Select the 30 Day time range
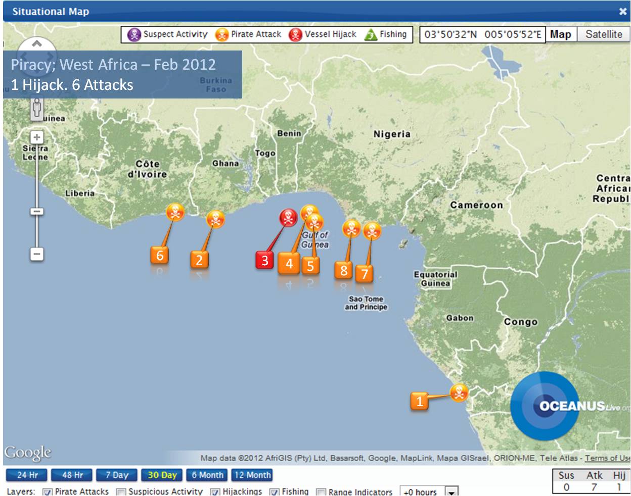 click(x=162, y=475)
